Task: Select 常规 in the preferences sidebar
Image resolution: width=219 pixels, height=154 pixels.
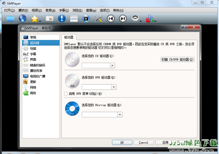Action: pos(41,37)
